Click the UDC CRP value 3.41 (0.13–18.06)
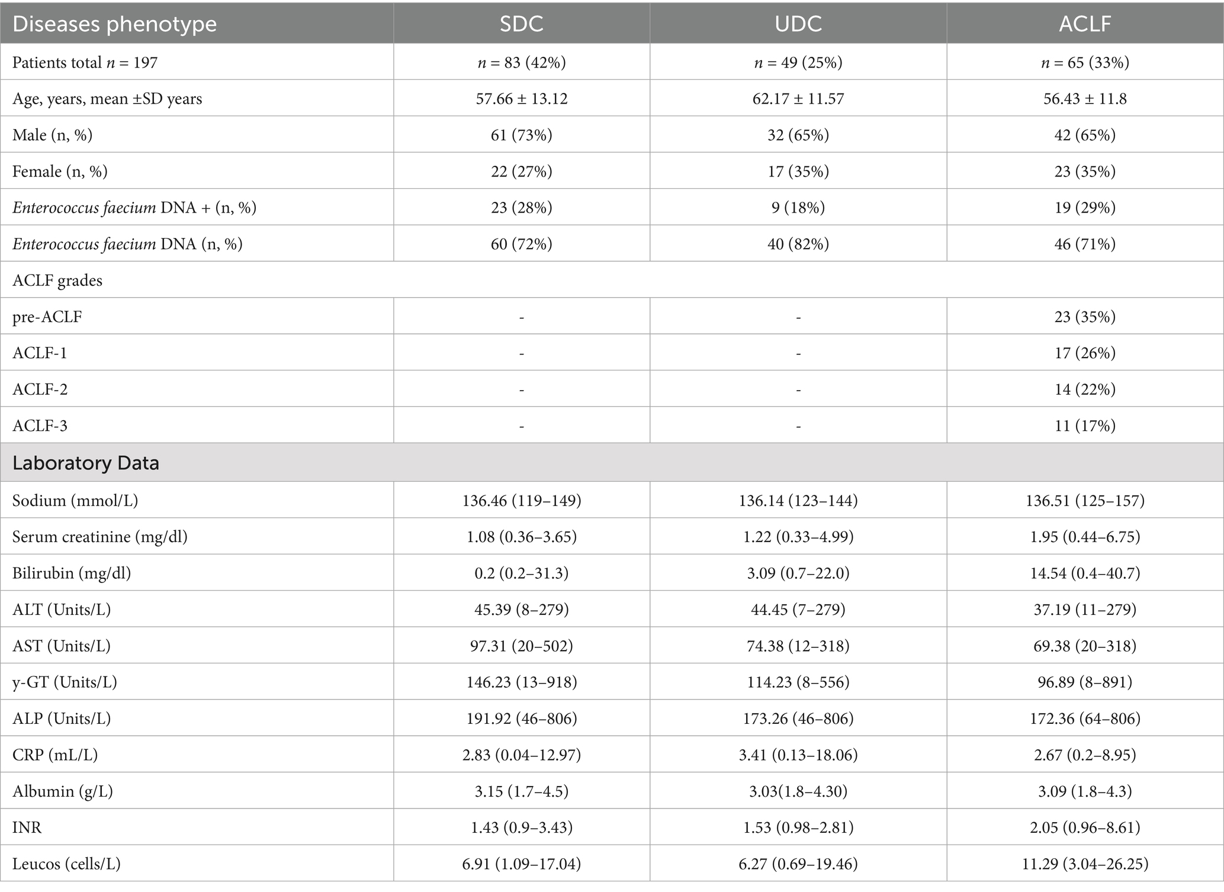Viewport: 1224px width, 892px height. pos(798,755)
